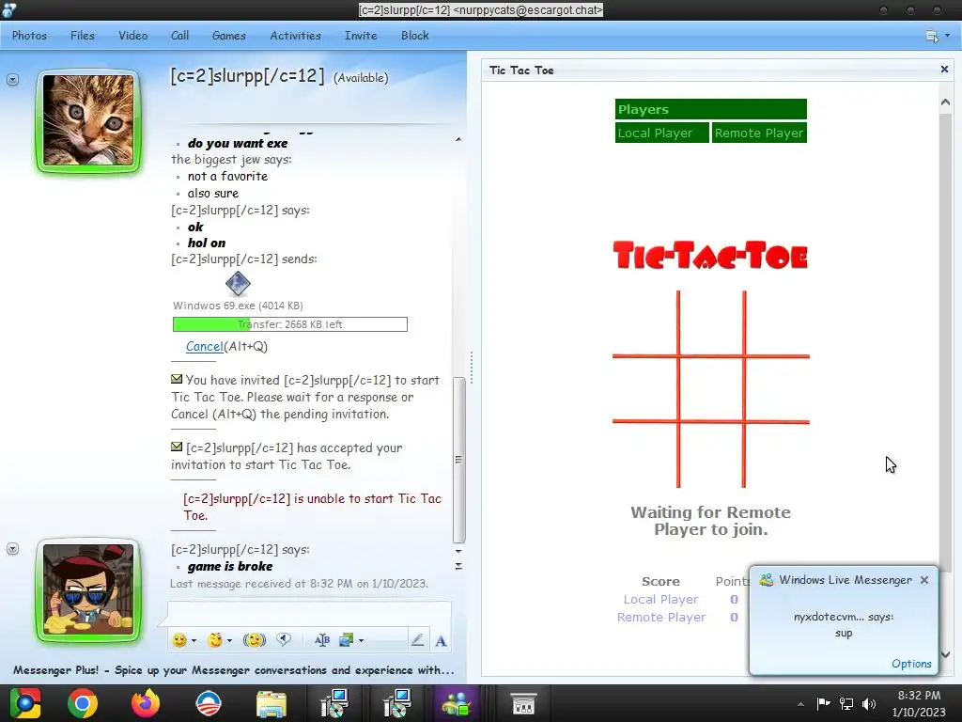Click the network tray icon
The width and height of the screenshot is (962, 722).
point(846,703)
